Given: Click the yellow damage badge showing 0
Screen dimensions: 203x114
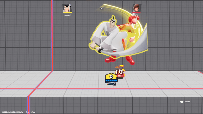Looking at the screenshot, I should (111, 76).
